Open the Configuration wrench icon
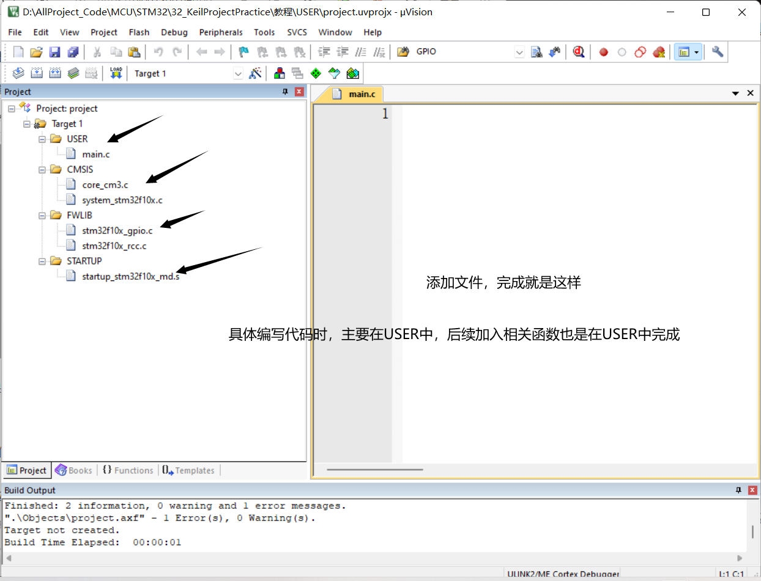The width and height of the screenshot is (761, 581). point(717,51)
